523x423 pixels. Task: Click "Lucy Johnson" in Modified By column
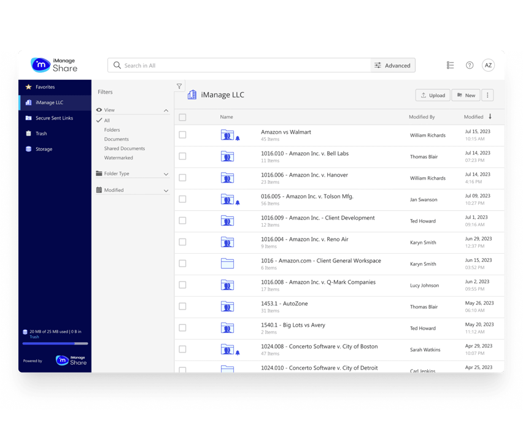coord(424,286)
